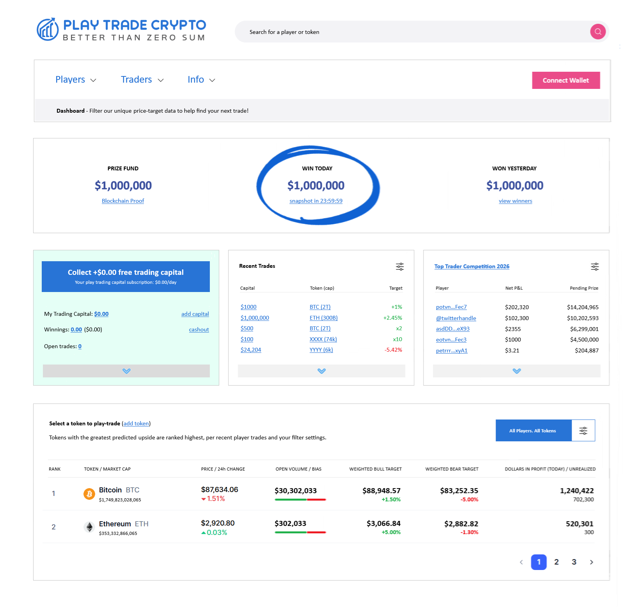Open the Blockchain Proof link
Image resolution: width=640 pixels, height=616 pixels.
click(x=123, y=201)
